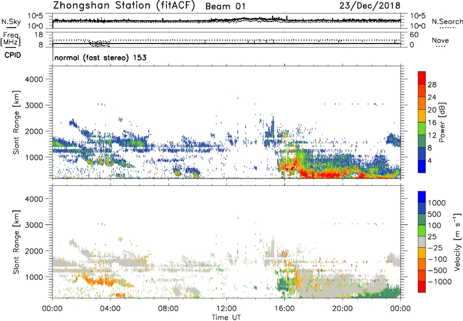This screenshot has height=321, width=463.
Task: Click the '16:00' time axis label
Action: (x=284, y=309)
